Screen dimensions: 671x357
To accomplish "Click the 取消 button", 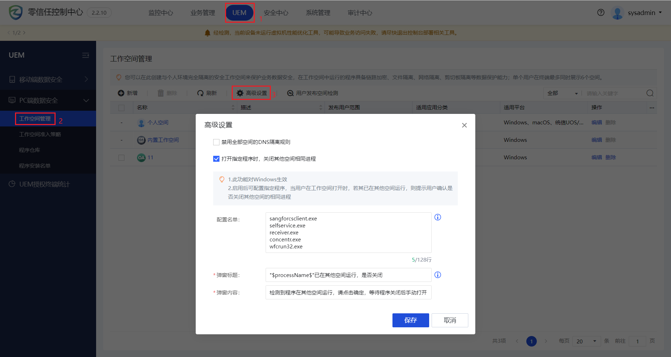I will point(450,320).
